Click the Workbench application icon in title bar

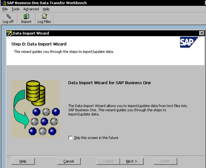[4, 3]
